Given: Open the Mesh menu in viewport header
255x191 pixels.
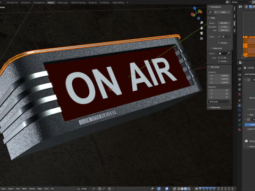Looking at the screenshot, I should pyautogui.click(x=24, y=189).
